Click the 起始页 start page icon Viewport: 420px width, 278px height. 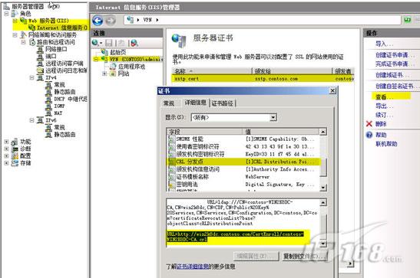(x=104, y=52)
